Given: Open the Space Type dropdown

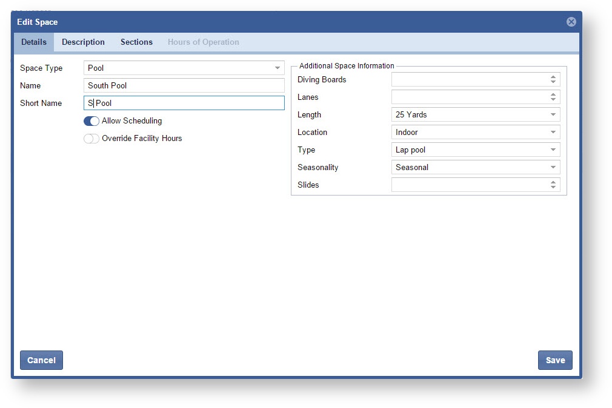Looking at the screenshot, I should (184, 68).
